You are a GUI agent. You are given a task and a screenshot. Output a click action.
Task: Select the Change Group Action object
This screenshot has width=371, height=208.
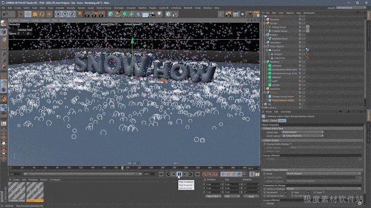click(x=282, y=97)
